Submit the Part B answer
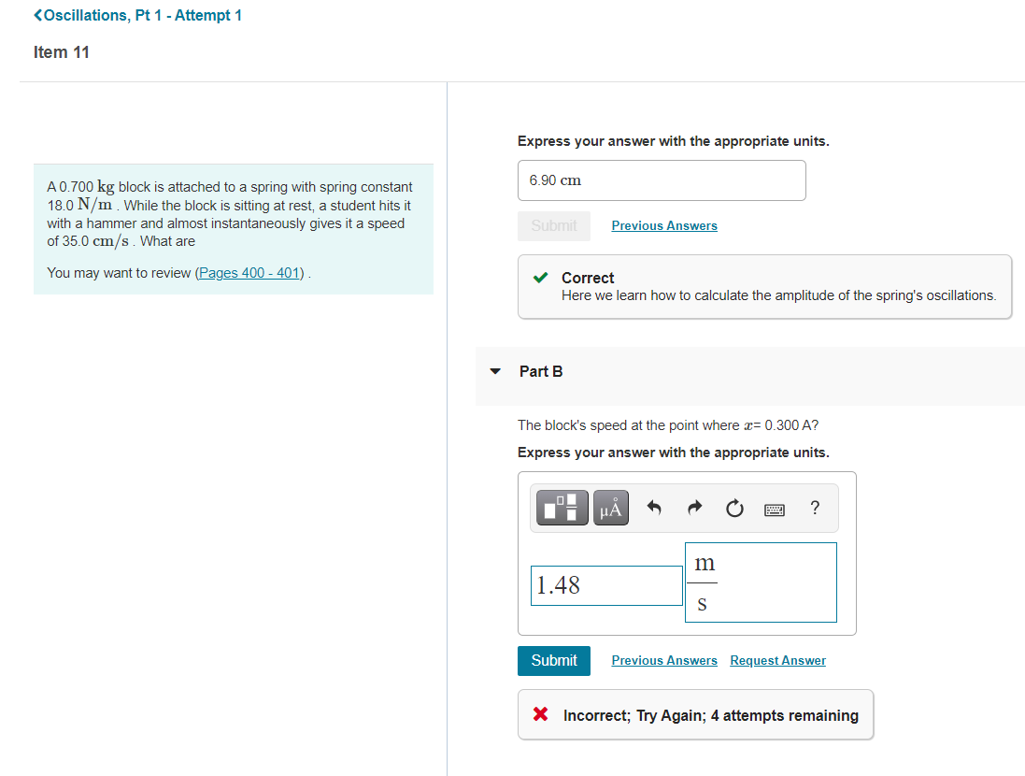 (553, 660)
